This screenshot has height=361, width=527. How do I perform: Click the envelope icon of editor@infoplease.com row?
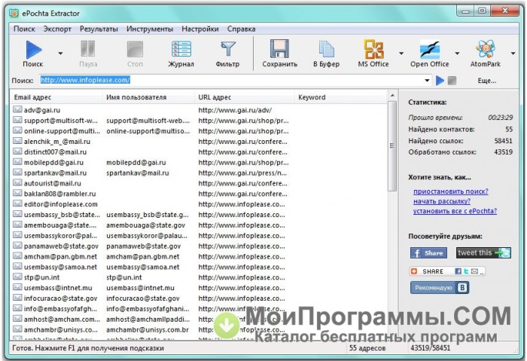17,204
